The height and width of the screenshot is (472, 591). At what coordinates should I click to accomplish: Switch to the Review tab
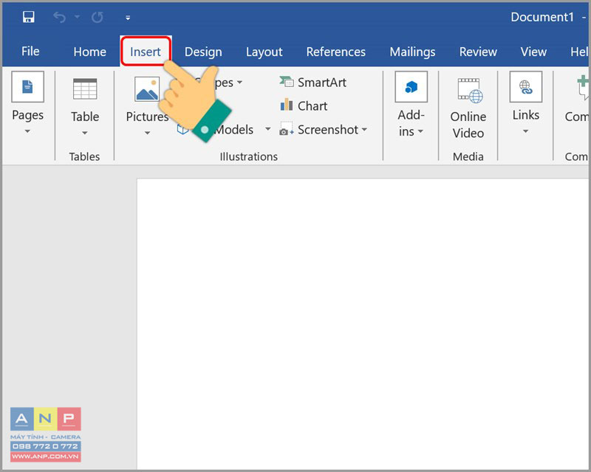[478, 52]
